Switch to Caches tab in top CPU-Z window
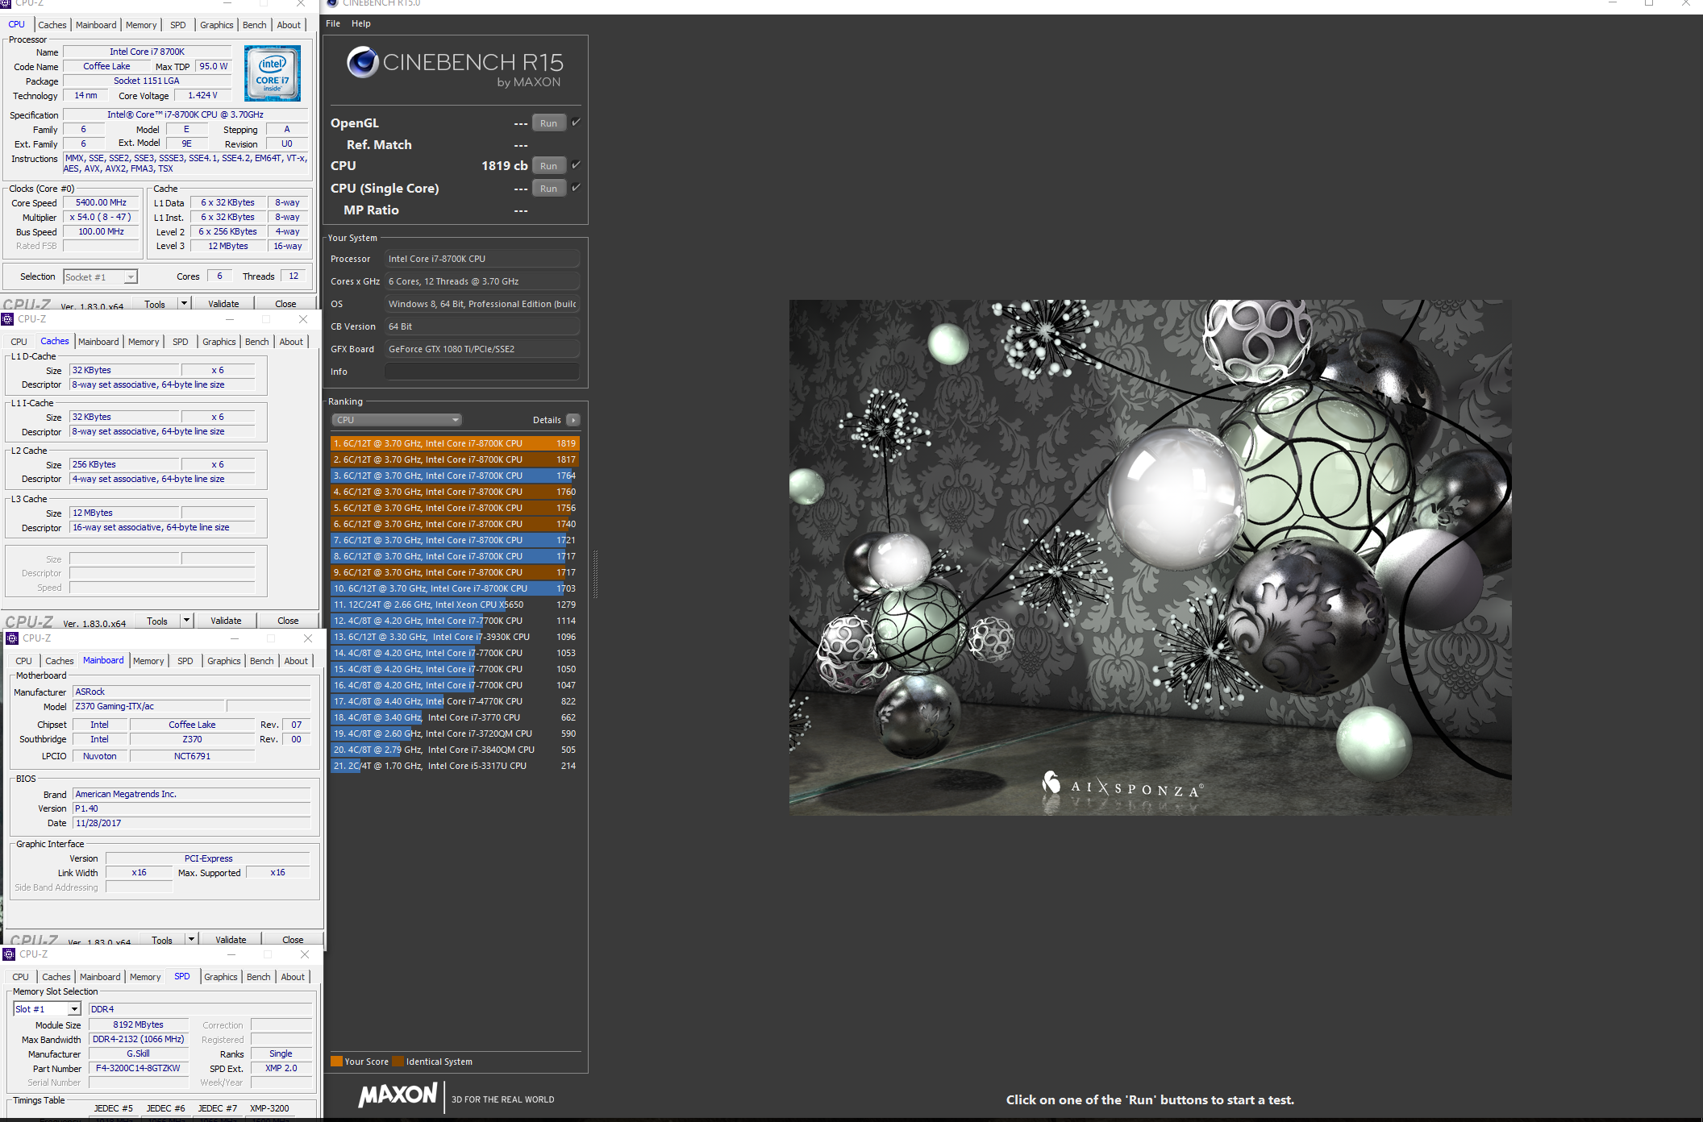 pyautogui.click(x=52, y=25)
